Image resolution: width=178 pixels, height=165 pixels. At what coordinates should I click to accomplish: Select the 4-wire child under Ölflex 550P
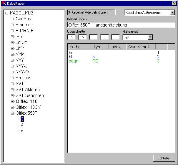click(x=22, y=125)
